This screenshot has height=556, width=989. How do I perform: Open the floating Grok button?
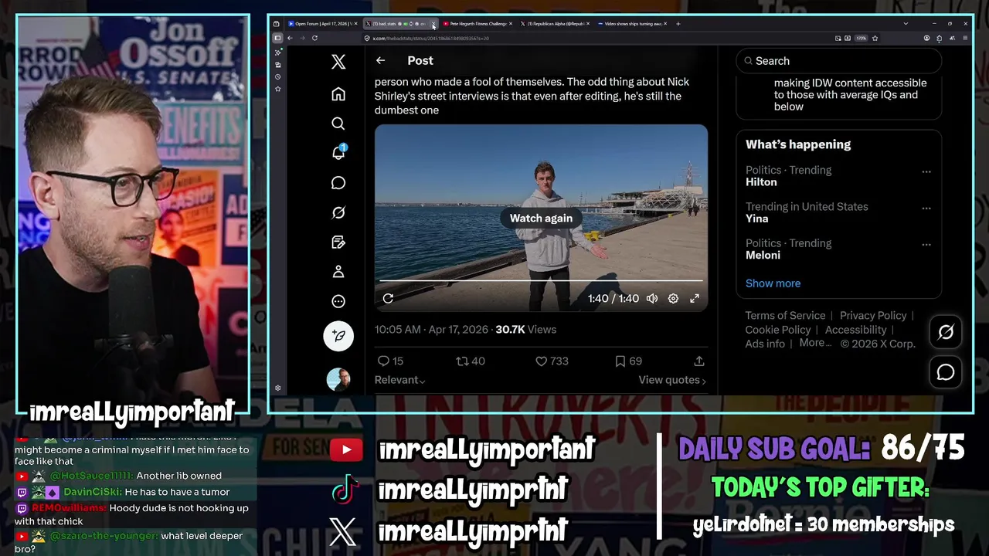946,332
